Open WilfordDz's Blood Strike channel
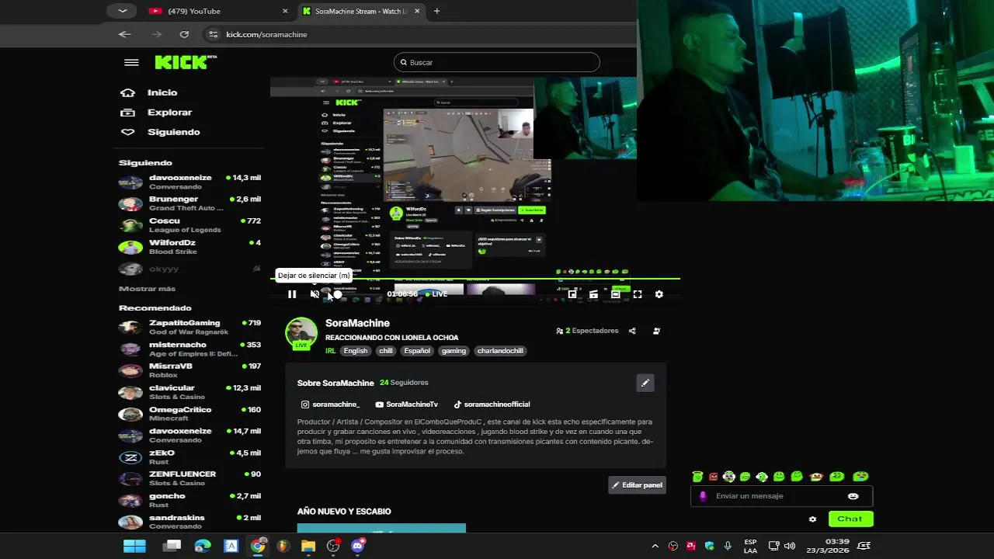 (x=190, y=247)
